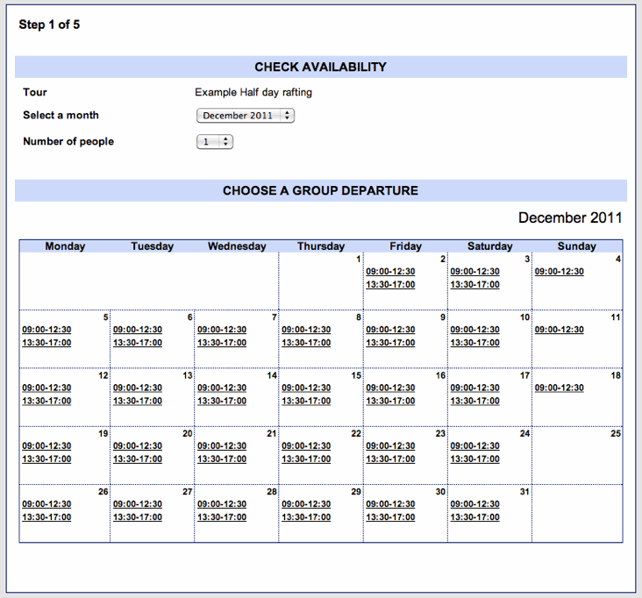This screenshot has width=642, height=598.
Task: Select 09:00-12:30 on Wednesday December 14
Action: pyautogui.click(x=222, y=388)
